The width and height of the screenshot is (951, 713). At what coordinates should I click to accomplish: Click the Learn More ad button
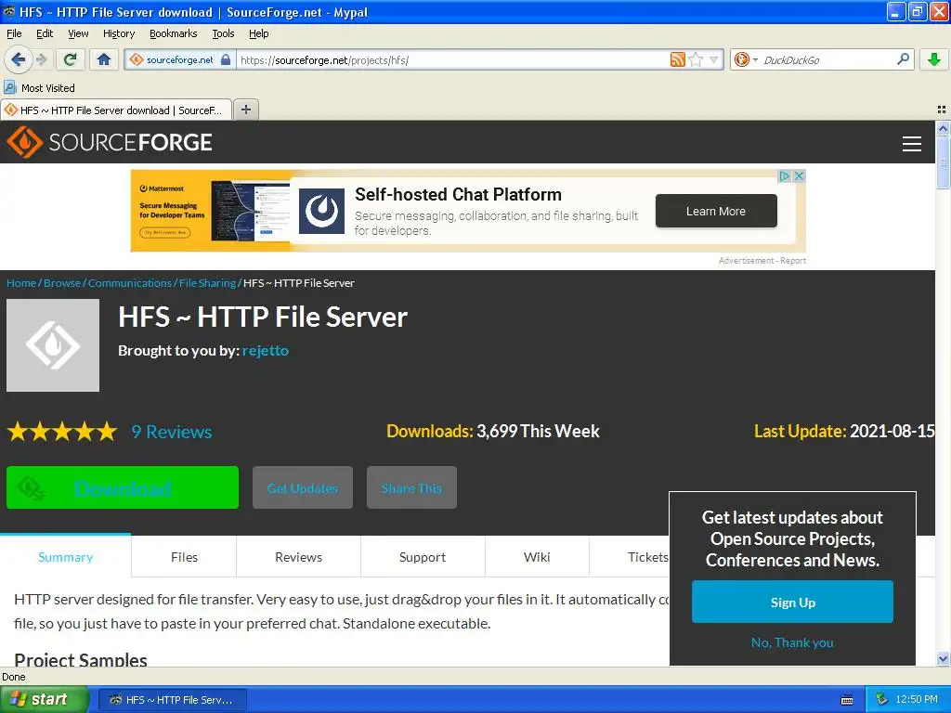[x=716, y=211]
